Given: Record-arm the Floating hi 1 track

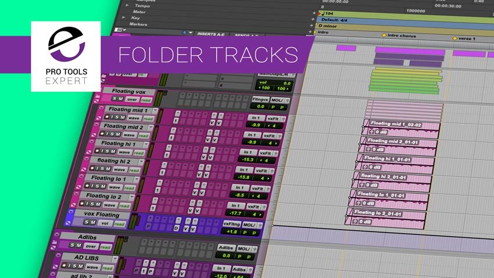Looking at the screenshot, I should coord(98,151).
